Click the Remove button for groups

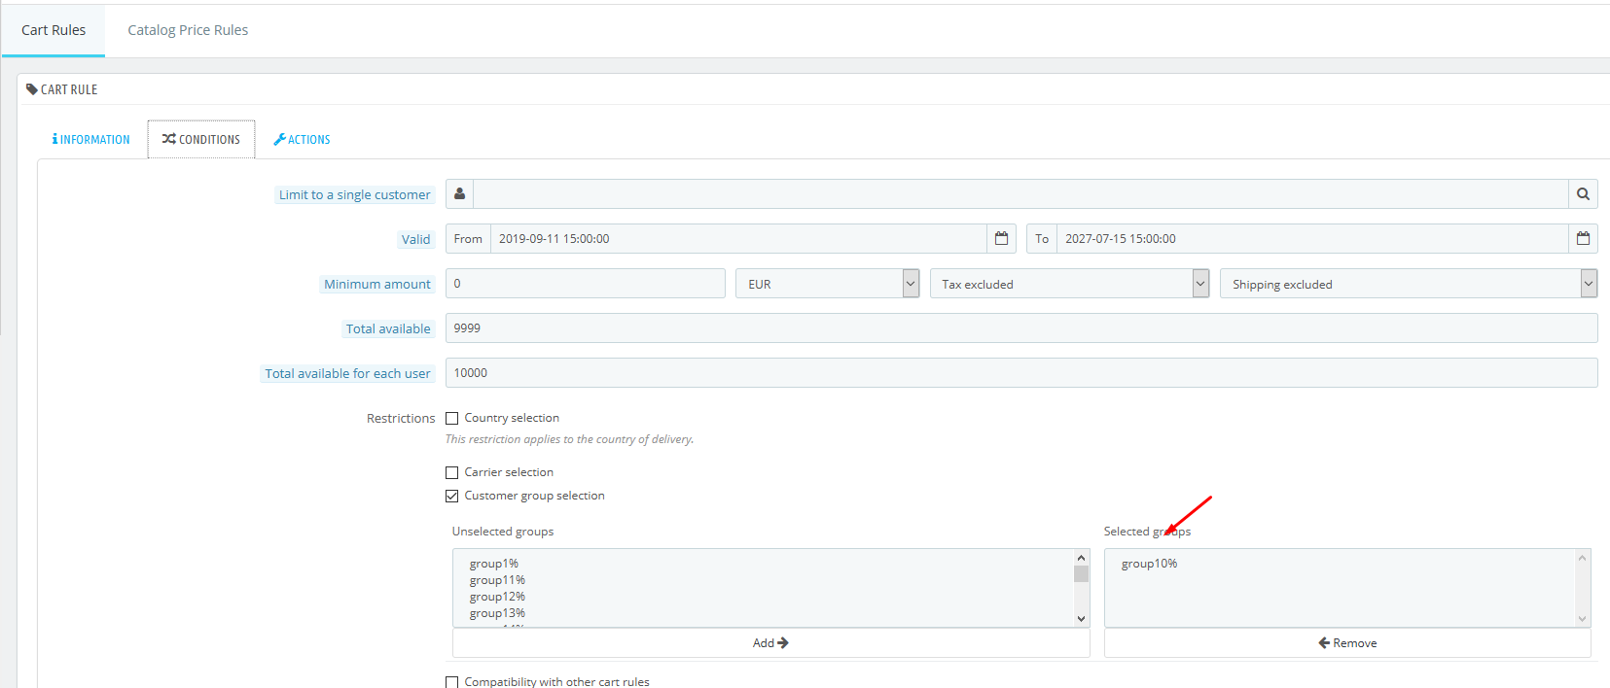(1347, 643)
